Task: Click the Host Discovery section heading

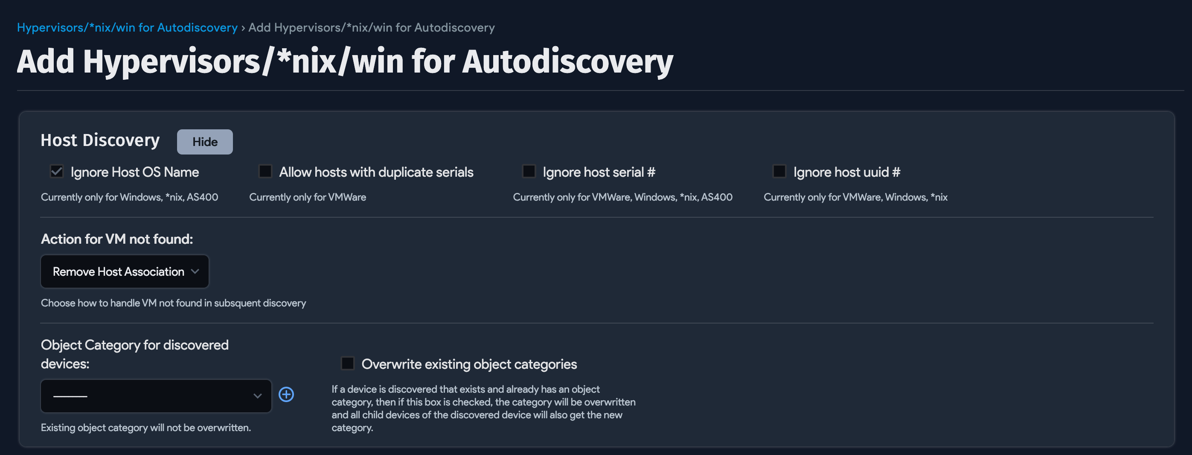Action: [100, 140]
